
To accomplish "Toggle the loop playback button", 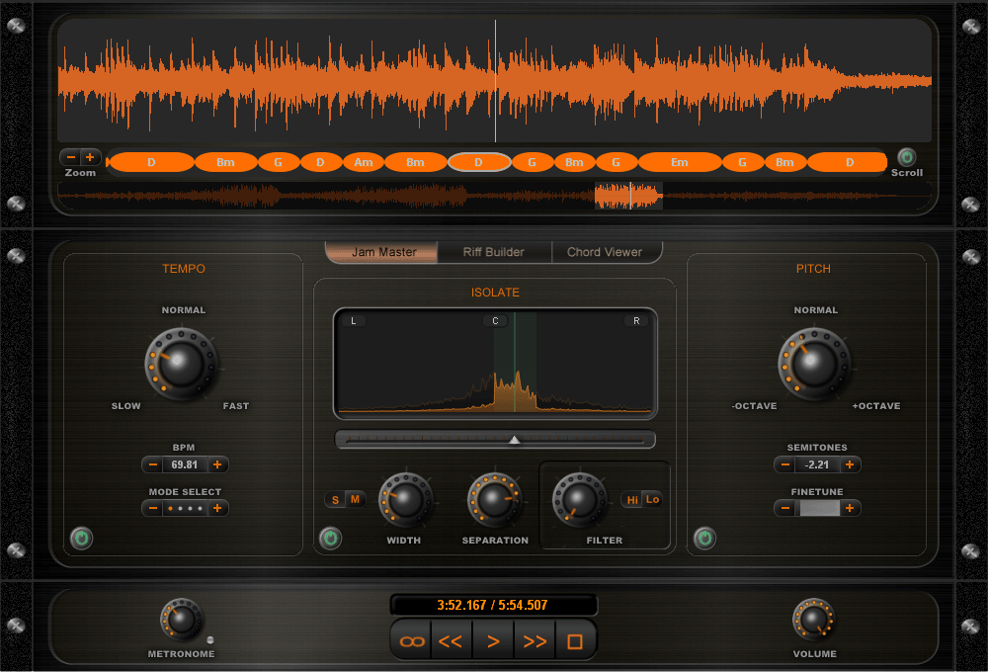I will click(x=412, y=641).
